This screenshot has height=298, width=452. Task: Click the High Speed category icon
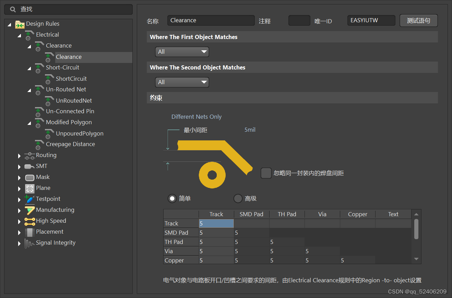pos(29,221)
